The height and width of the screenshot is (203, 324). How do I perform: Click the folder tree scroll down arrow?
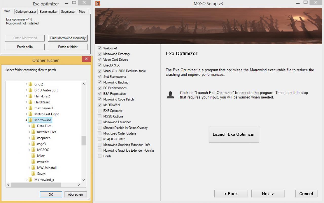(84, 180)
